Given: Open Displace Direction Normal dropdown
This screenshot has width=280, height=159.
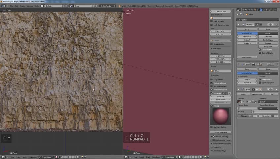Looking at the screenshot, I should coord(268,102).
